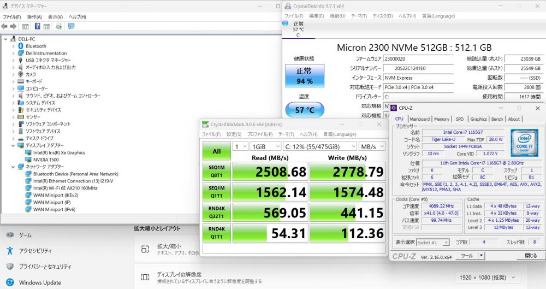Open the Windows Update icon in Settings

10,282
